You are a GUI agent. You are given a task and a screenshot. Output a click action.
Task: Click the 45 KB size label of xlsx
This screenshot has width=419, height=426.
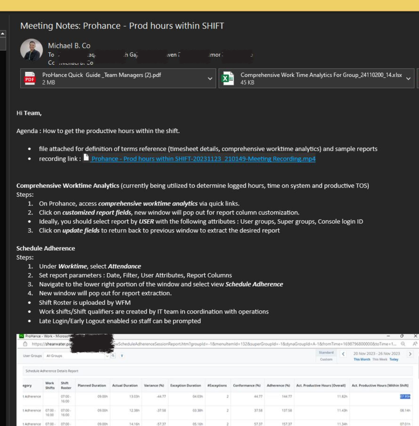[247, 82]
